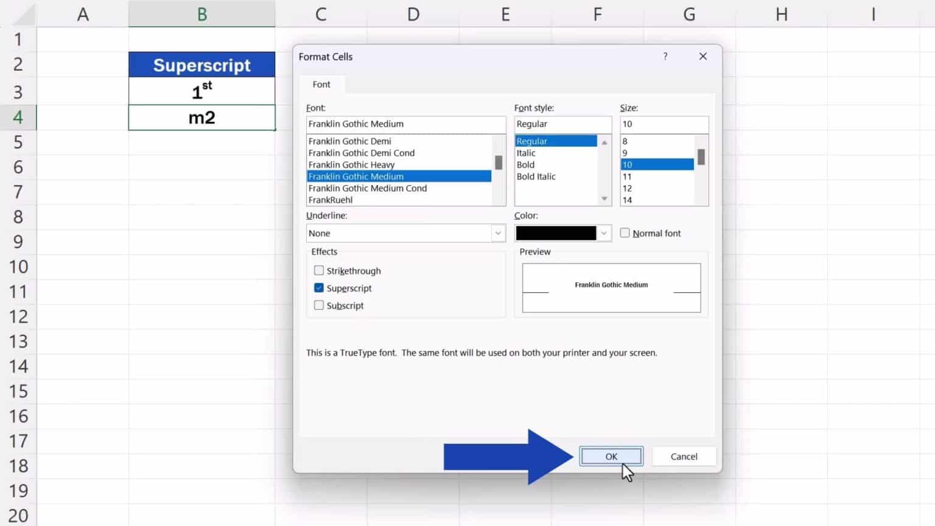Select cell B4 containing m2
Viewport: 935px width, 526px height.
[x=201, y=117]
